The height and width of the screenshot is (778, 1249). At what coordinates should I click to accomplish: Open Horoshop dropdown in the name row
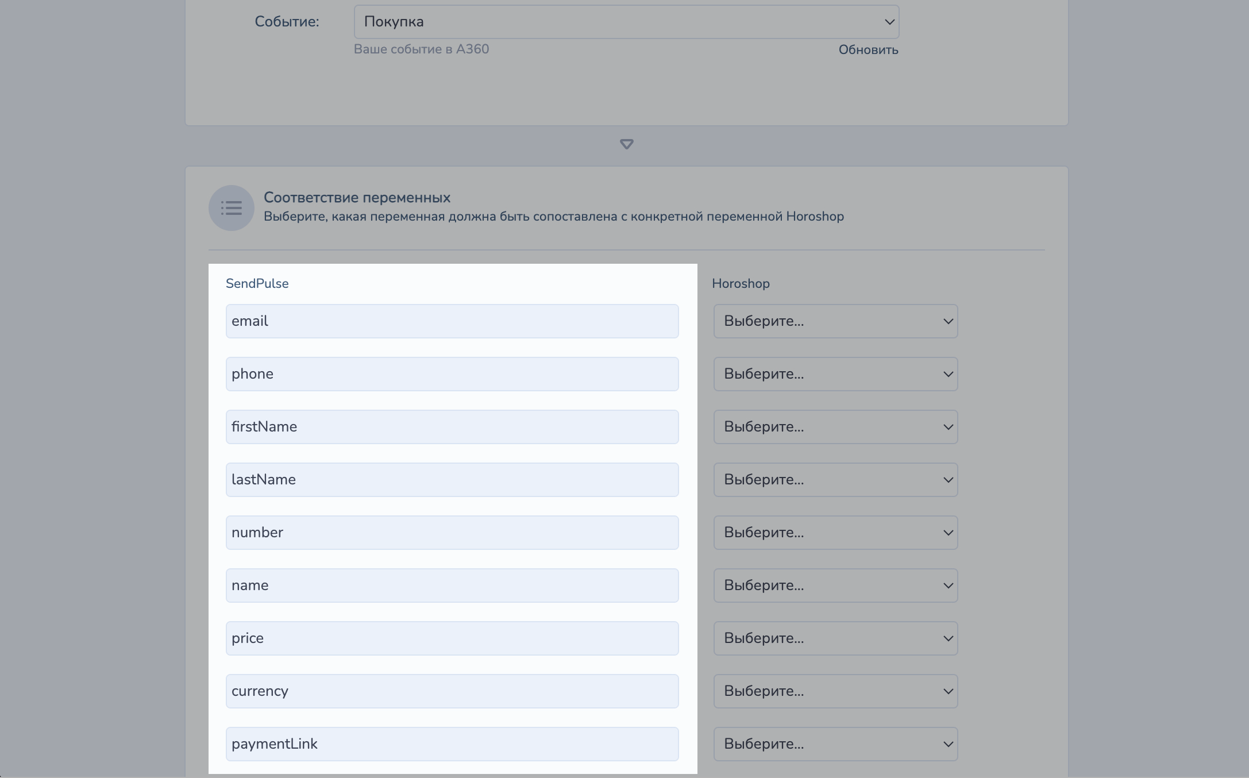point(835,586)
